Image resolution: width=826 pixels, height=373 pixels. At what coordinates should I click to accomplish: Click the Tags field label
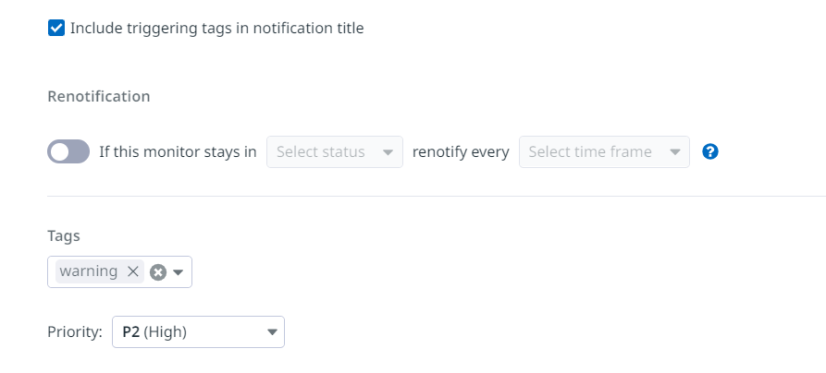[64, 236]
